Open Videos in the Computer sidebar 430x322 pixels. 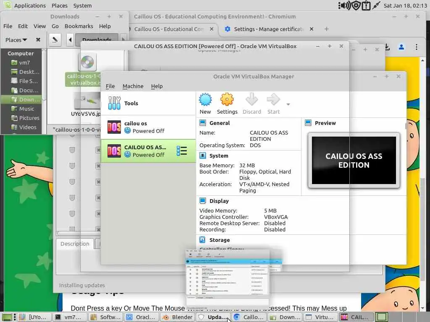[x=24, y=127]
